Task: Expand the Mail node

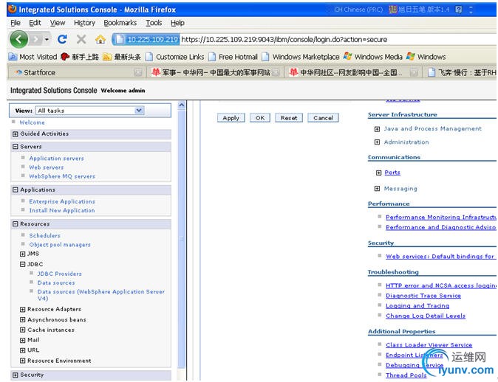Action: [23, 340]
